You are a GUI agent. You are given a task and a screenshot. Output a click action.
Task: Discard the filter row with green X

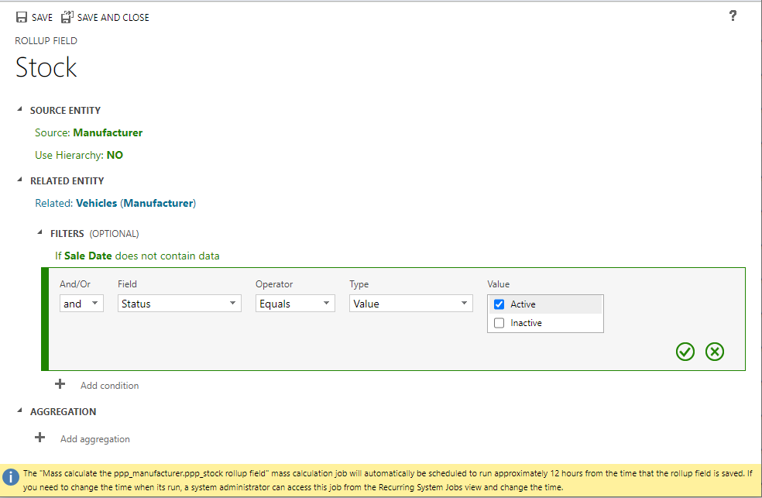tap(714, 352)
